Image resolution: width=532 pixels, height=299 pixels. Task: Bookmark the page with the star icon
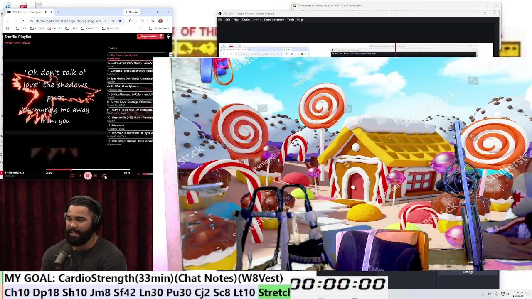120,21
